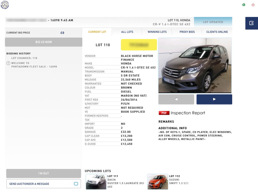The image size is (258, 193).
Task: Click the 'BIDDING HISTORY' heading
Action: [18, 54]
